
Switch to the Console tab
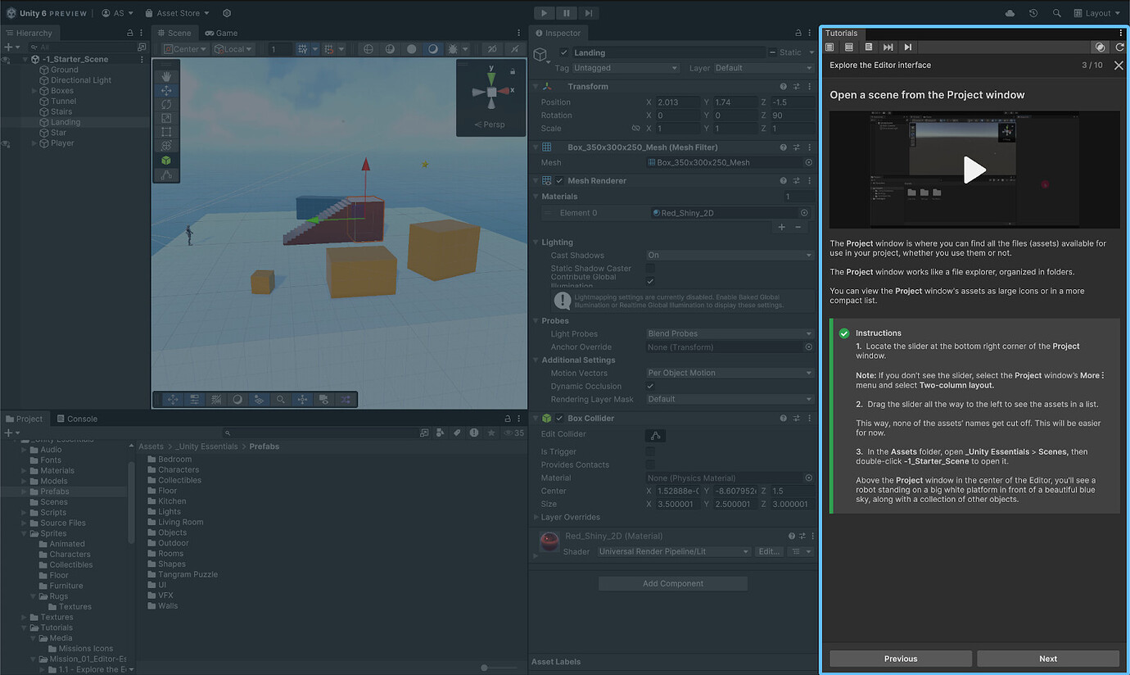pos(77,418)
